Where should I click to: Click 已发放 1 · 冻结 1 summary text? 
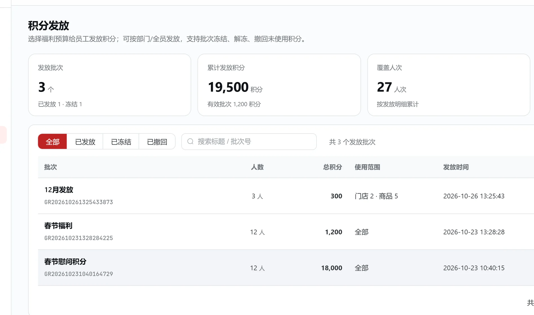[60, 104]
